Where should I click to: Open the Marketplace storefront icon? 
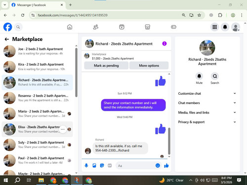tap(148, 27)
